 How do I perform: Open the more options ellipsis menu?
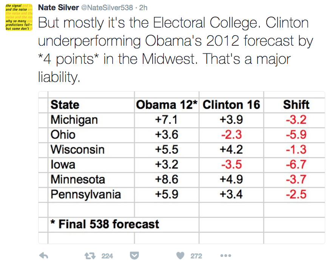click(x=225, y=256)
